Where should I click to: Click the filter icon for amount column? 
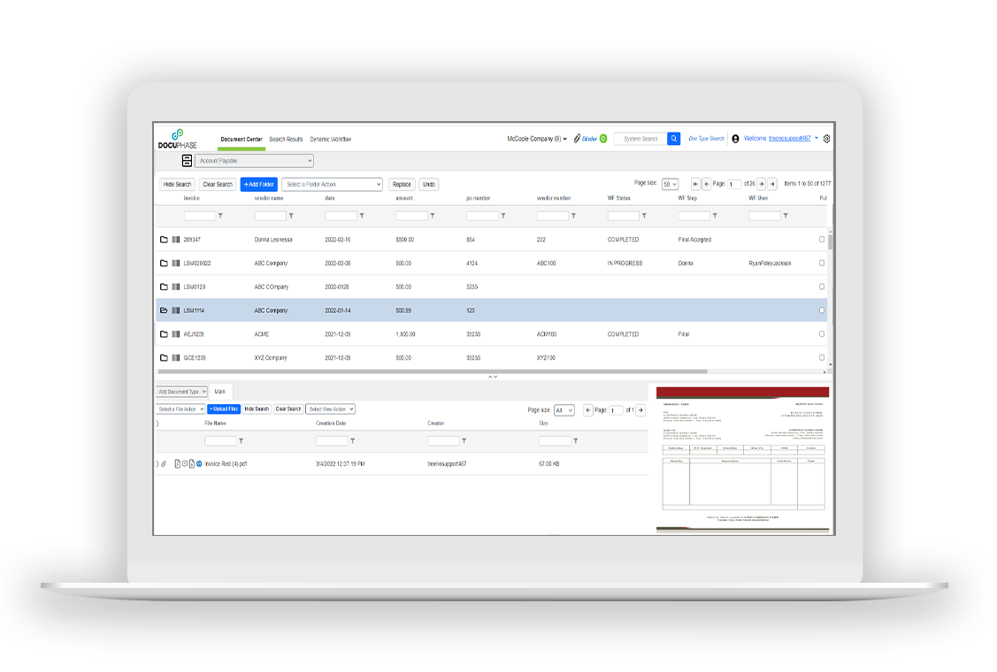pyautogui.click(x=433, y=216)
